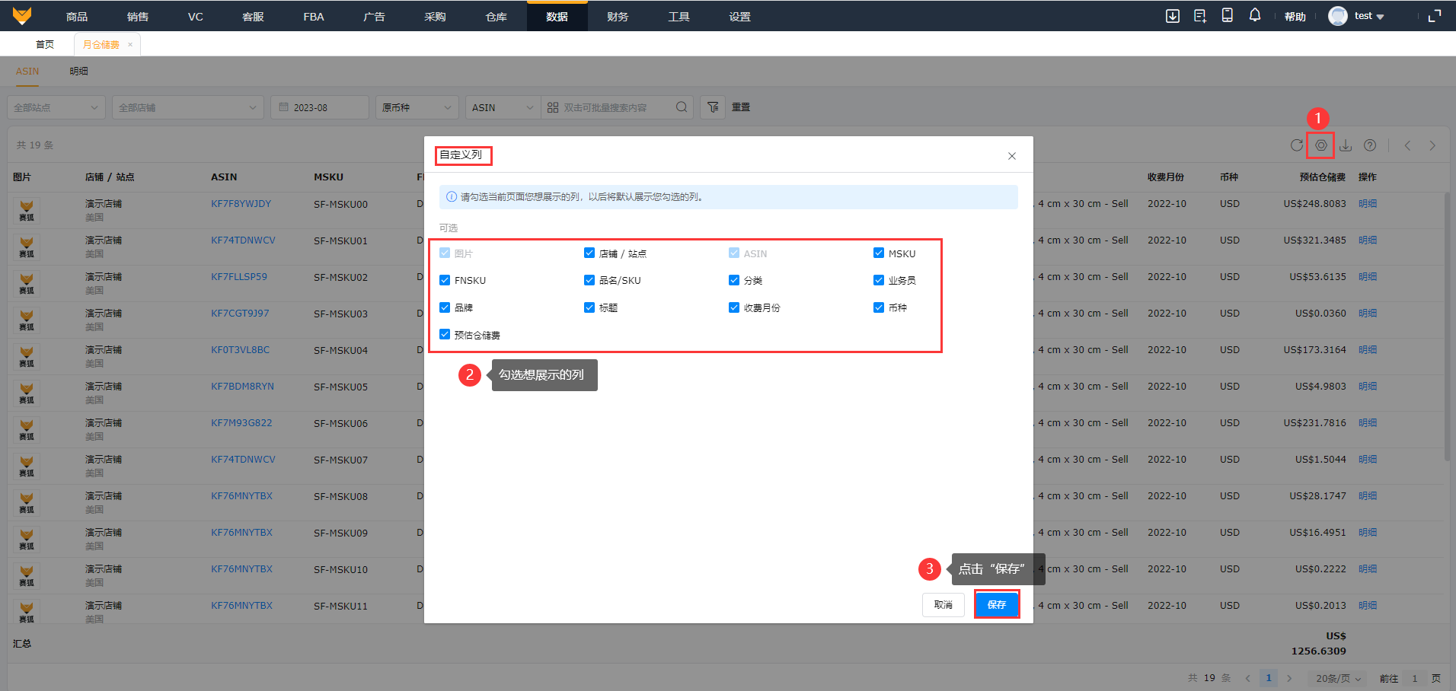Screen dimensions: 1456x691
Task: Open the FBA menu
Action: click(314, 17)
